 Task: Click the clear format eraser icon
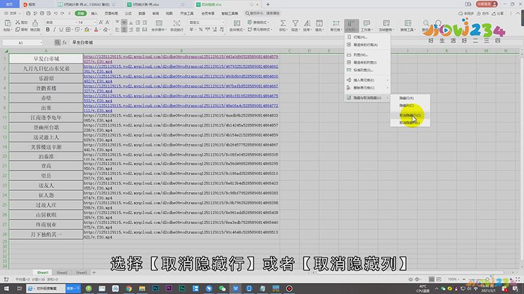(105, 29)
